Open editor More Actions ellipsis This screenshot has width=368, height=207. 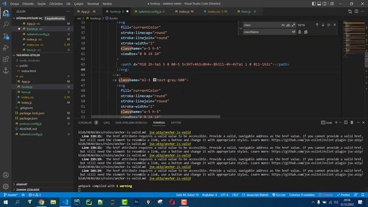[x=363, y=11]
